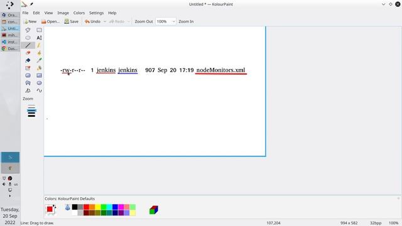Click the pin icon in title bar
Viewport: 402px width, 226px height.
pyautogui.click(x=31, y=4)
